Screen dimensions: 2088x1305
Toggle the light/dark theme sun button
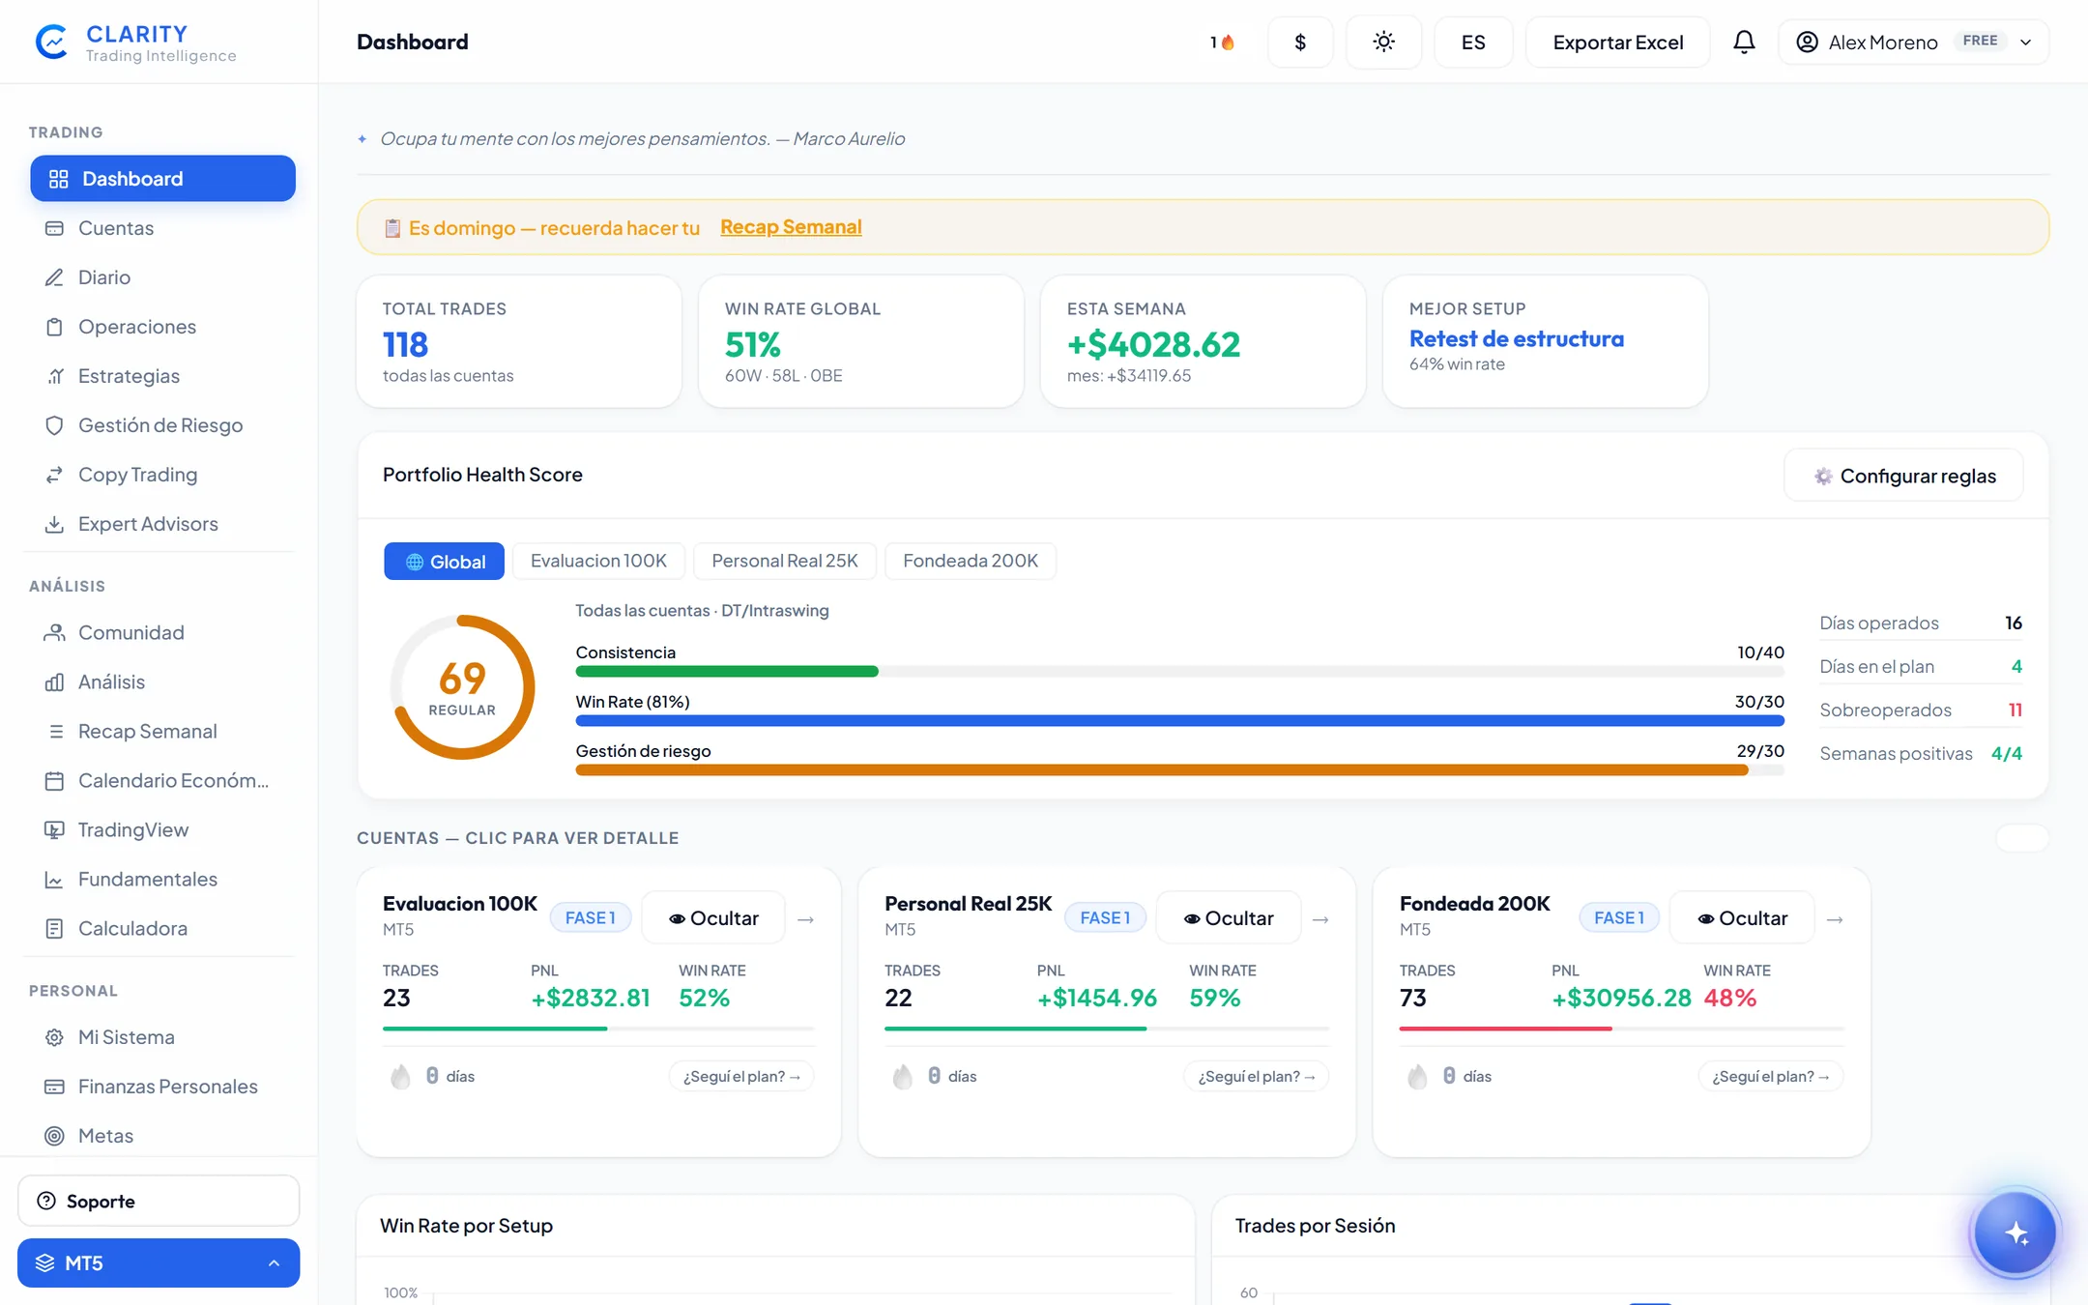click(x=1383, y=42)
